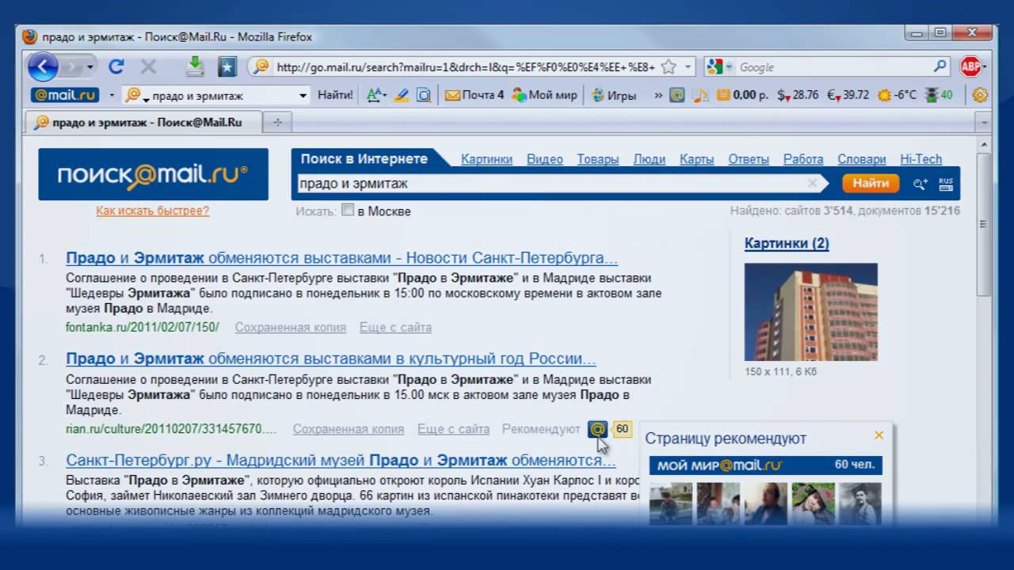Click Найти! button on the toolbar
Screen dimensions: 1014x570
click(335, 95)
